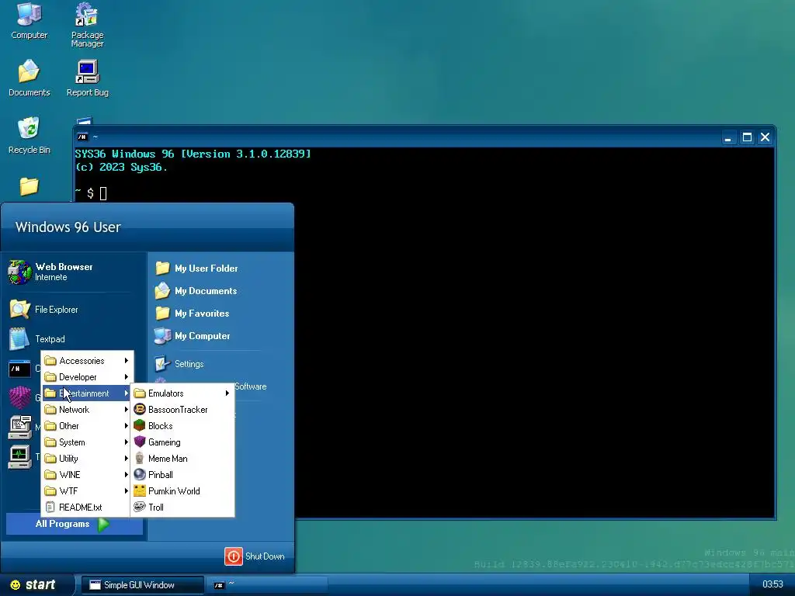This screenshot has width=795, height=596.
Task: Launch Meme Man
Action: point(182,458)
